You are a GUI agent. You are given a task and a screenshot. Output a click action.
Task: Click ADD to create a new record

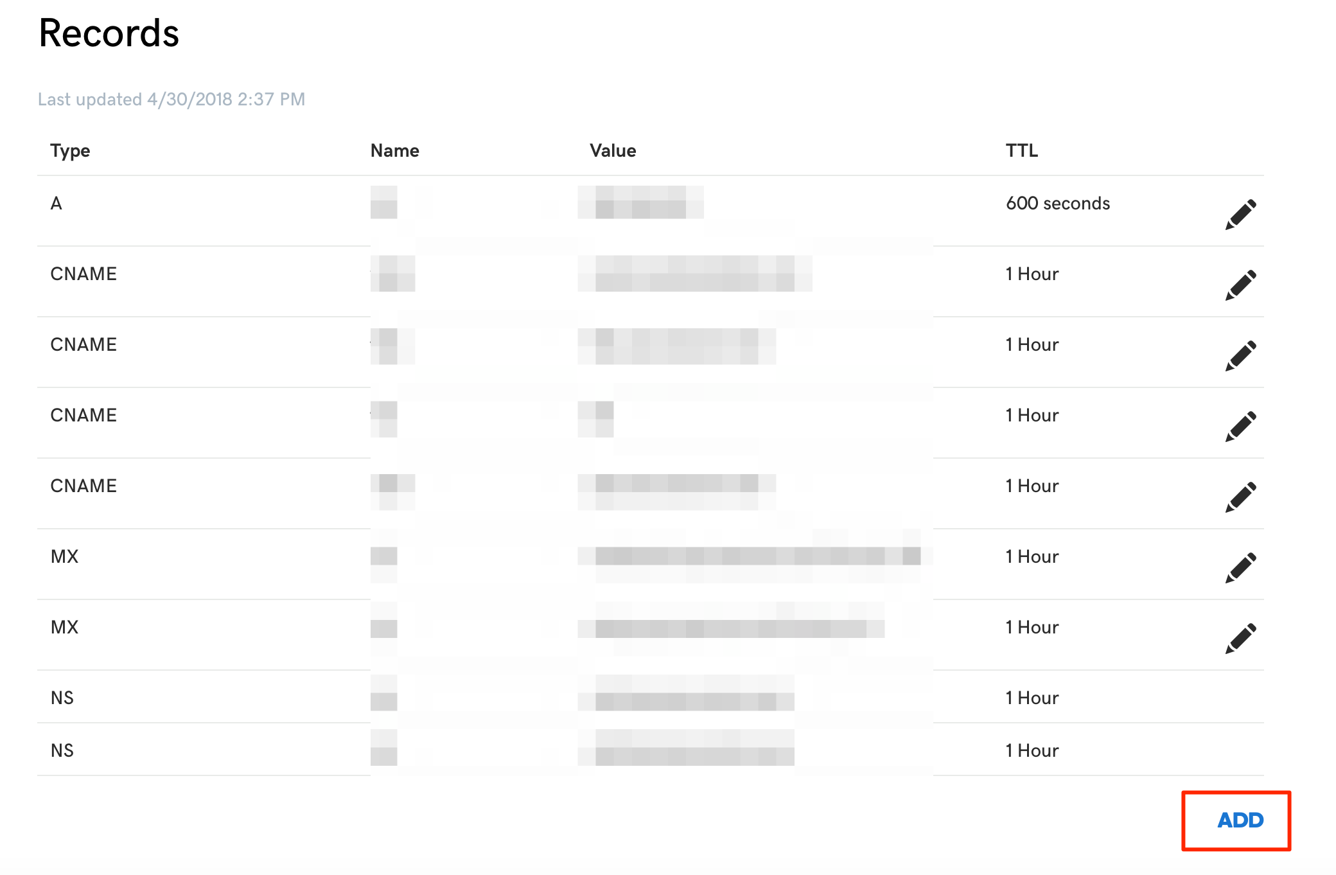tap(1240, 820)
